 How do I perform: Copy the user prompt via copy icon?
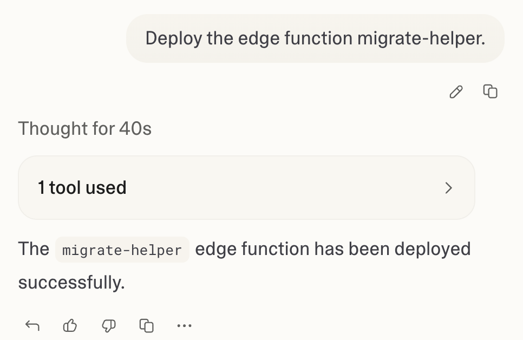[x=490, y=91]
